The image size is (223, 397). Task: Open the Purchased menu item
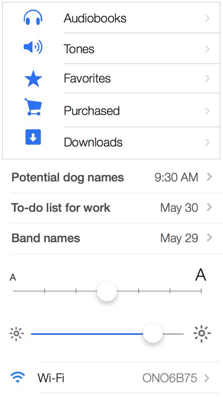111,110
